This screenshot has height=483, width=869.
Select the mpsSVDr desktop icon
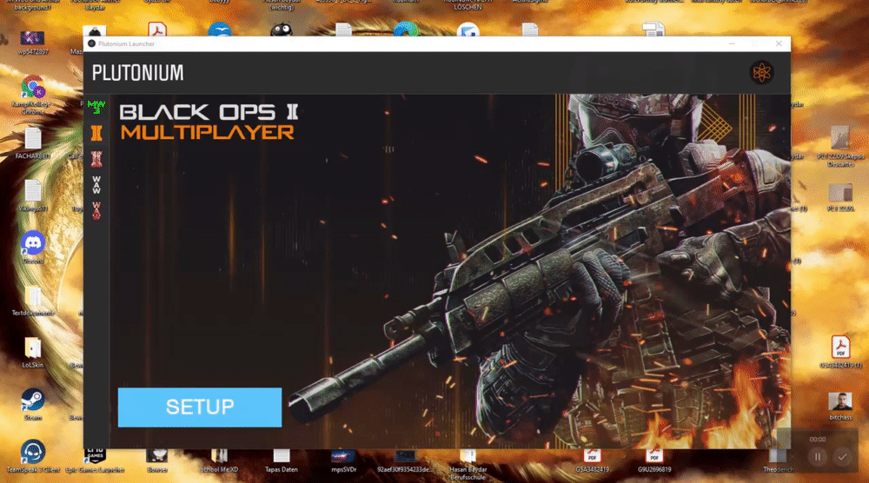(343, 460)
